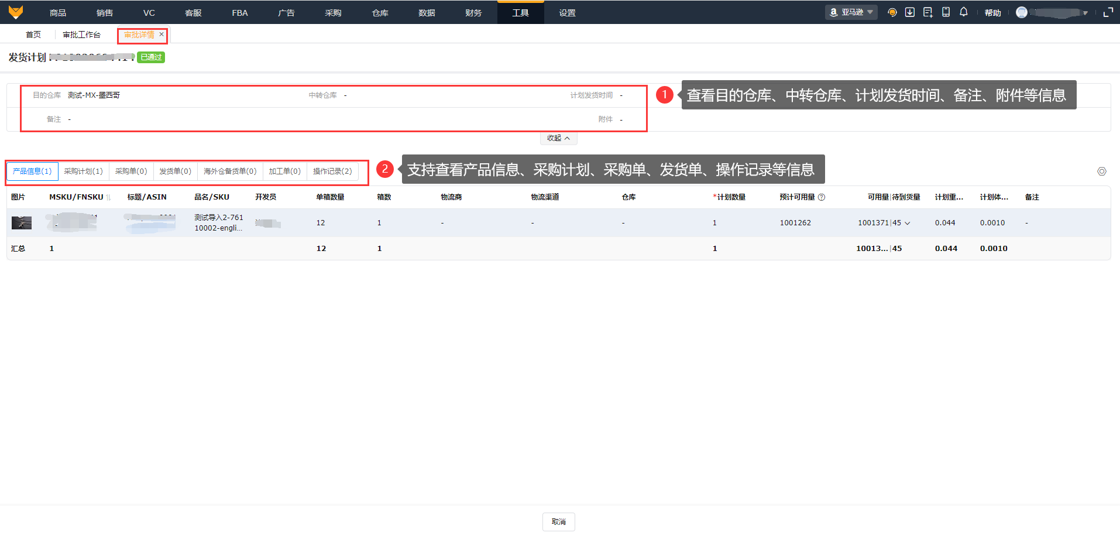Select the 产品信息(1) tab
This screenshot has height=536, width=1120.
click(32, 171)
